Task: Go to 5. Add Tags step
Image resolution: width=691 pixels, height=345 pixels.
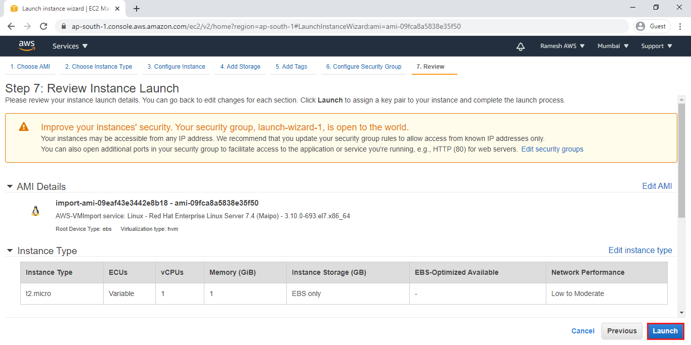Action: 291,67
